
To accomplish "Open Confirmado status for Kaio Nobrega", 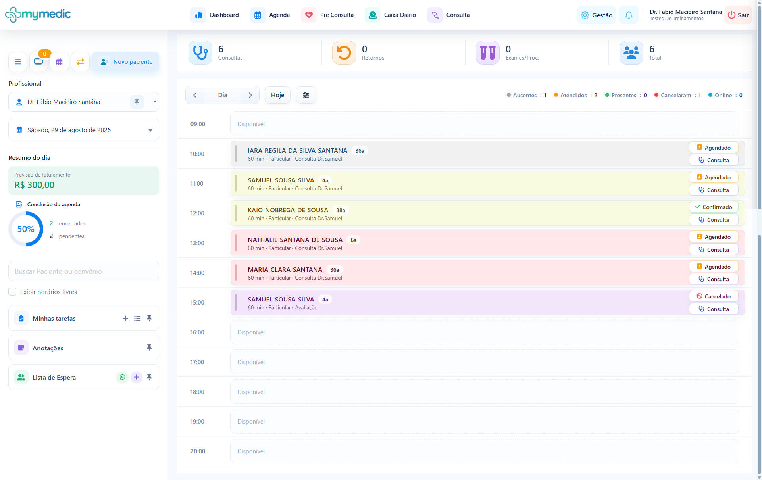I will coord(714,207).
